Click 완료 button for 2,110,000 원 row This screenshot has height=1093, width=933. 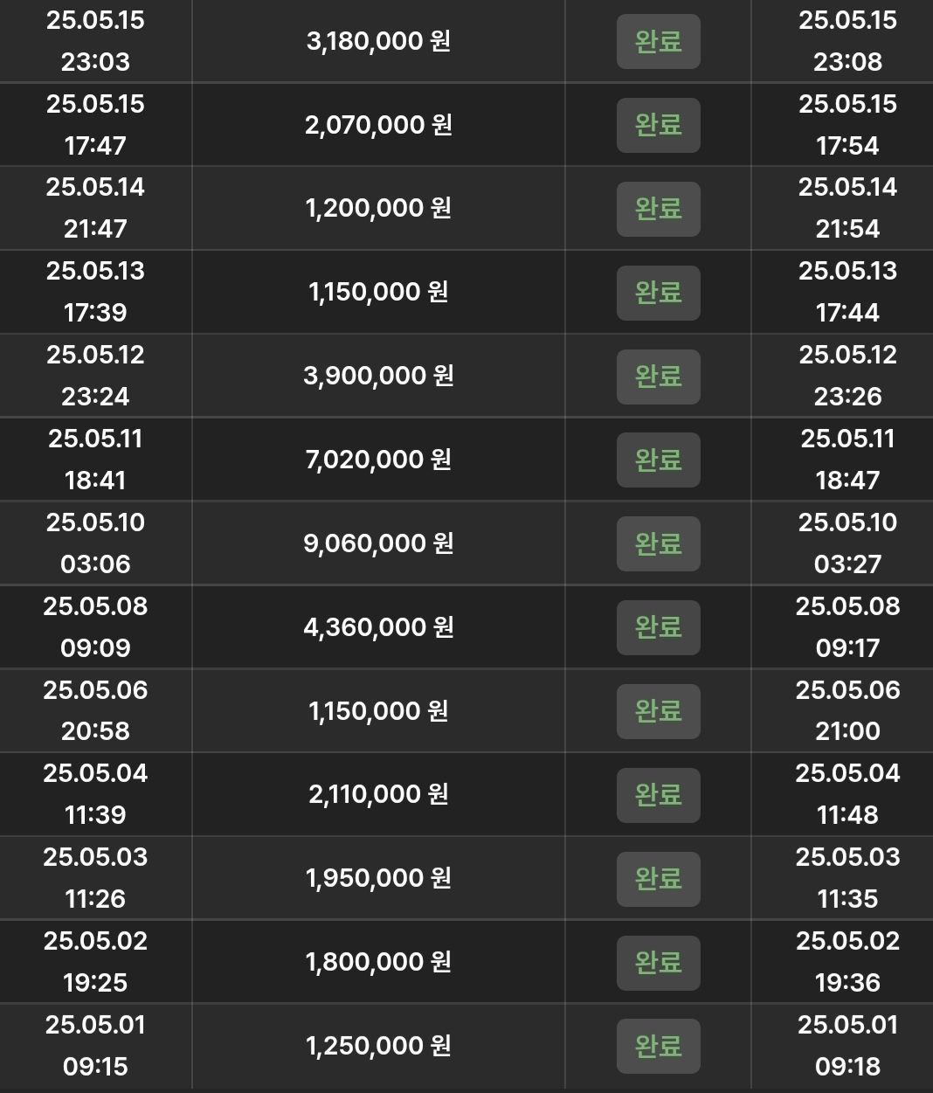(x=658, y=795)
